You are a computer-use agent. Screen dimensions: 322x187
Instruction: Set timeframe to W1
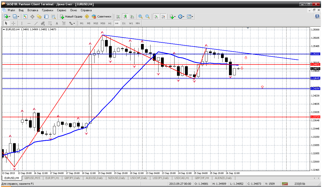(131, 23)
